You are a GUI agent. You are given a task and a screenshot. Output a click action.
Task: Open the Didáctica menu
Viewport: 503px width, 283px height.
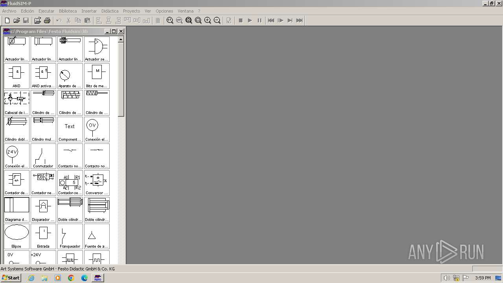click(110, 11)
